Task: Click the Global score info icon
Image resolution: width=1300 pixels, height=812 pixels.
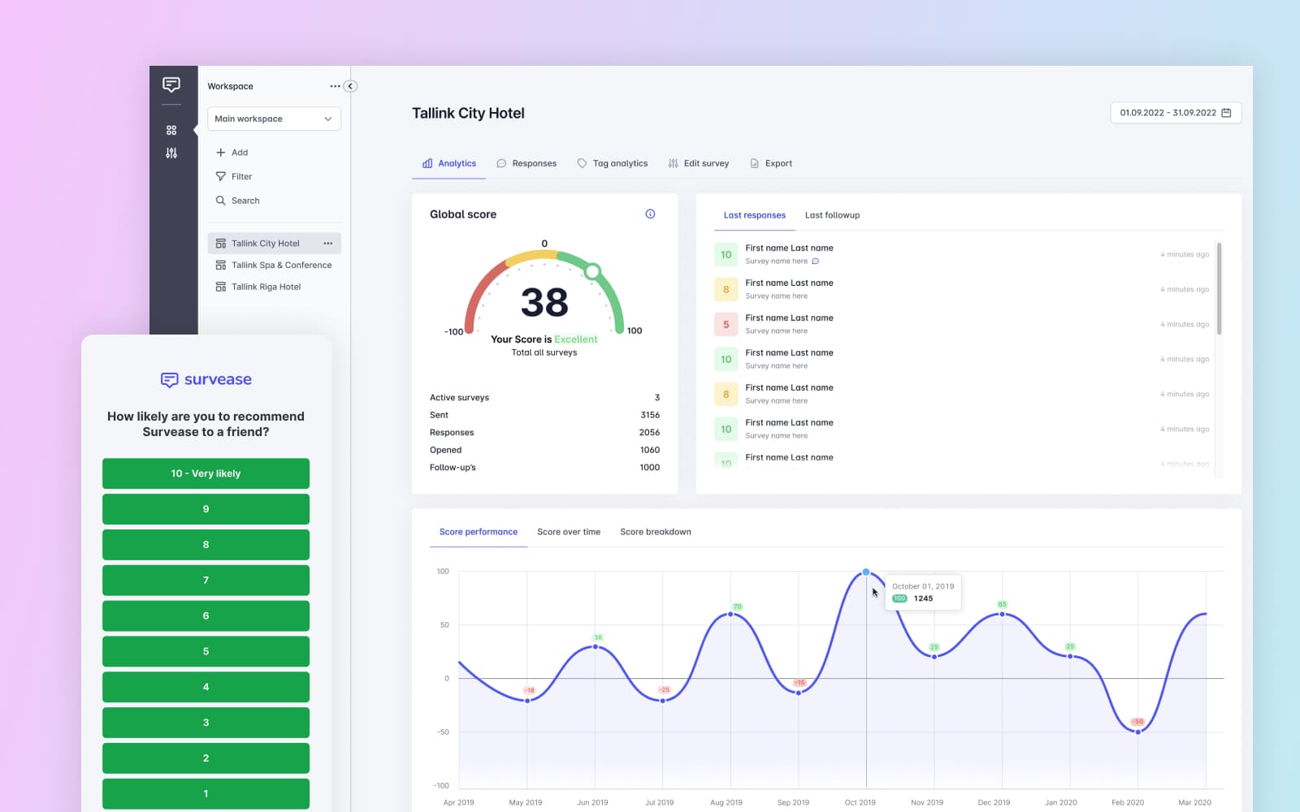Action: [x=650, y=214]
